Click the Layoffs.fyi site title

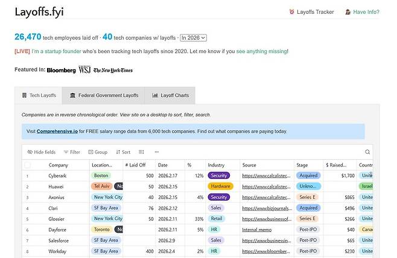point(39,12)
